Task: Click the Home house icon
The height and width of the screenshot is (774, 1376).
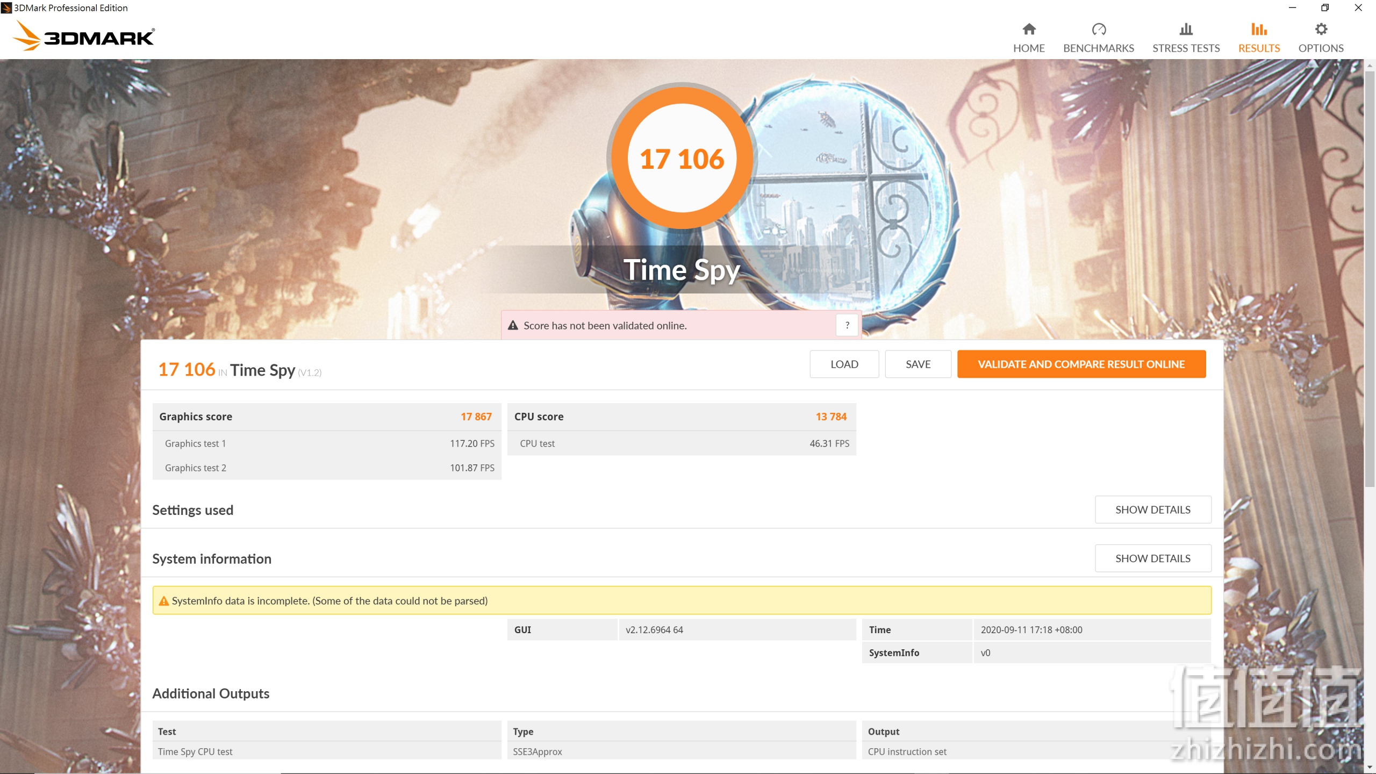Action: [x=1029, y=29]
